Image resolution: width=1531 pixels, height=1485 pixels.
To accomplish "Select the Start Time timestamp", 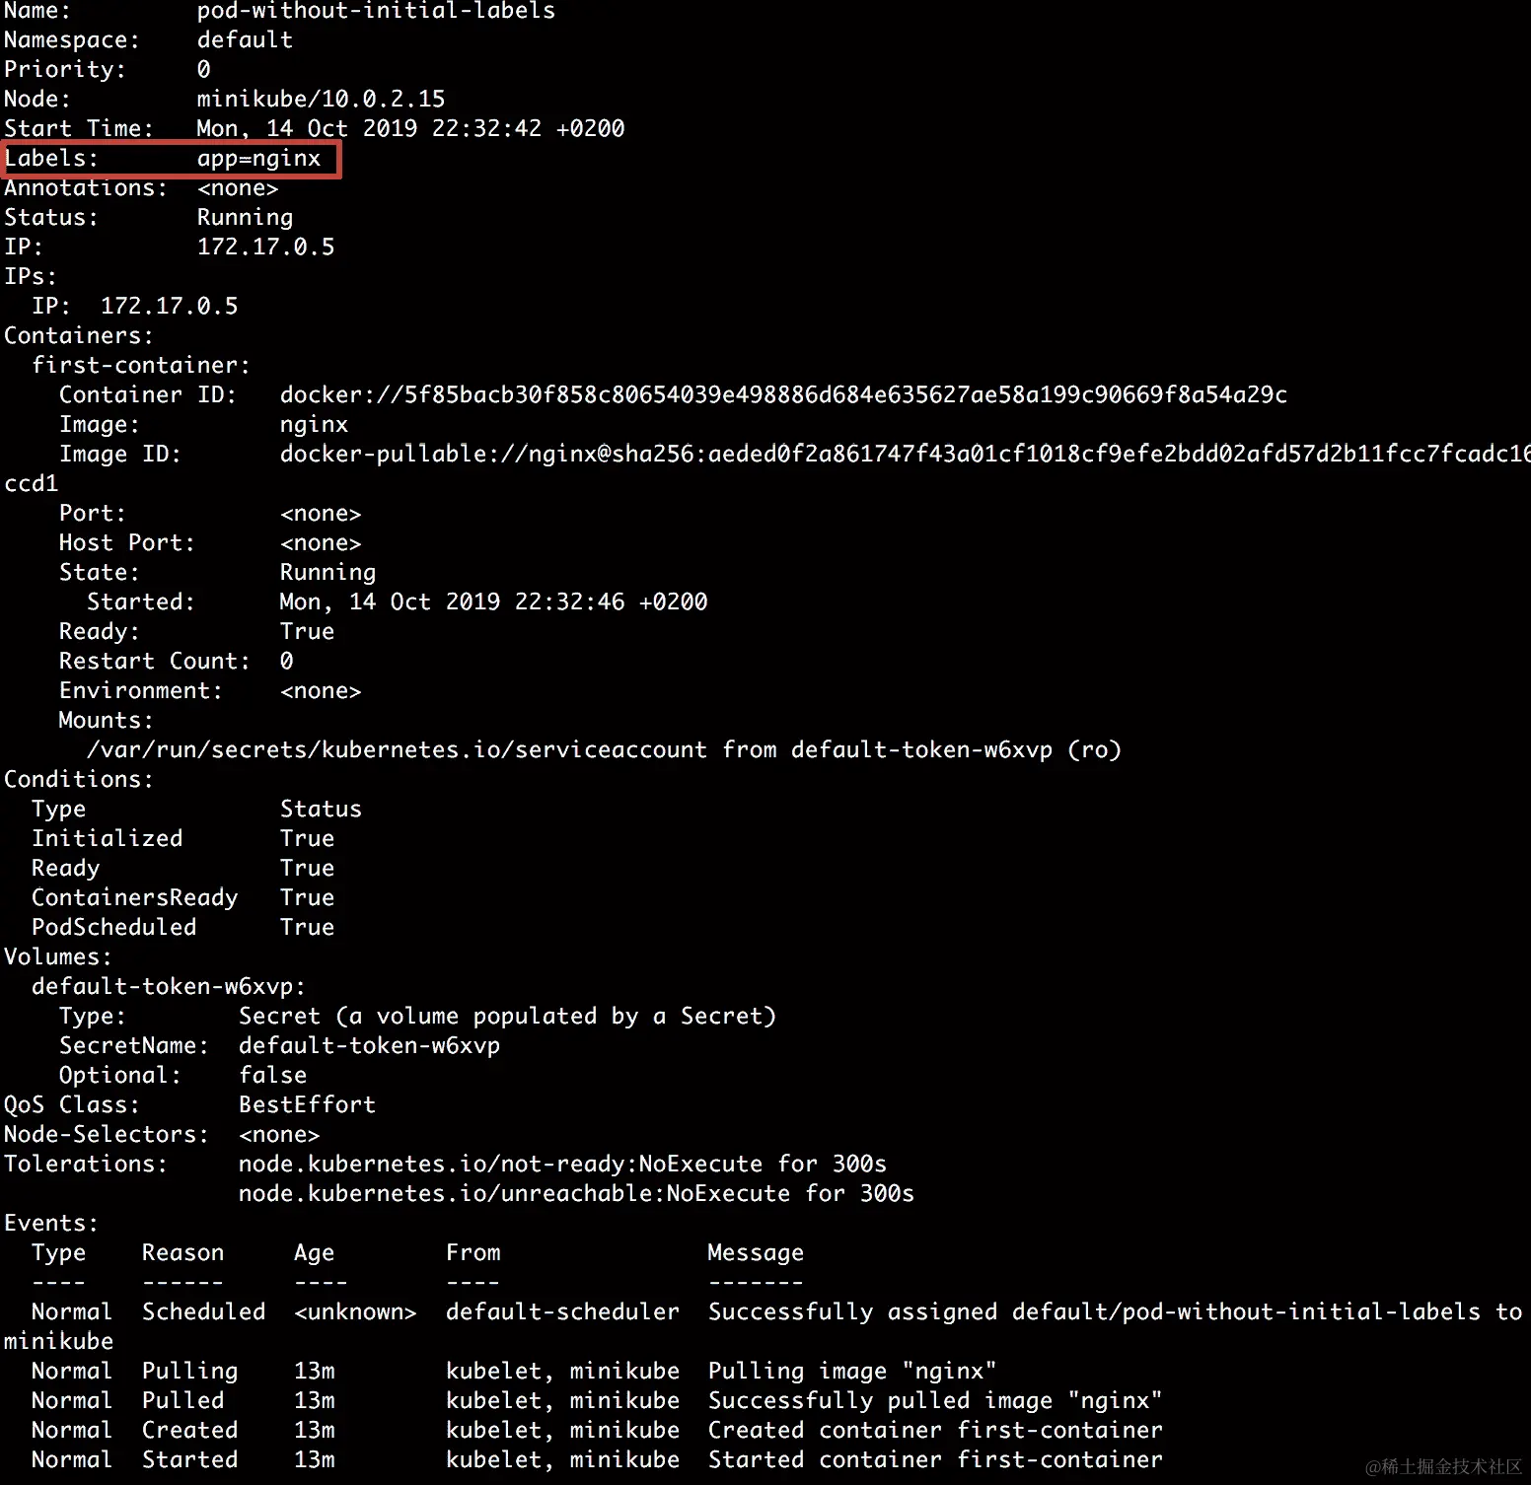I will [409, 128].
